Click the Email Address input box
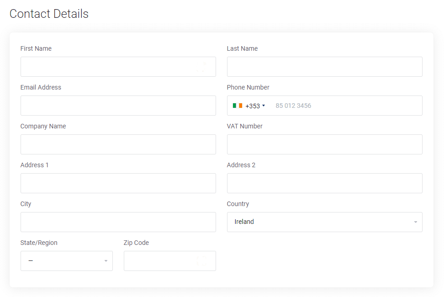 (x=118, y=106)
